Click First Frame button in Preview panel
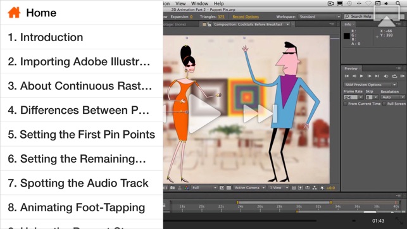The height and width of the screenshot is (229, 407). pos(346,76)
